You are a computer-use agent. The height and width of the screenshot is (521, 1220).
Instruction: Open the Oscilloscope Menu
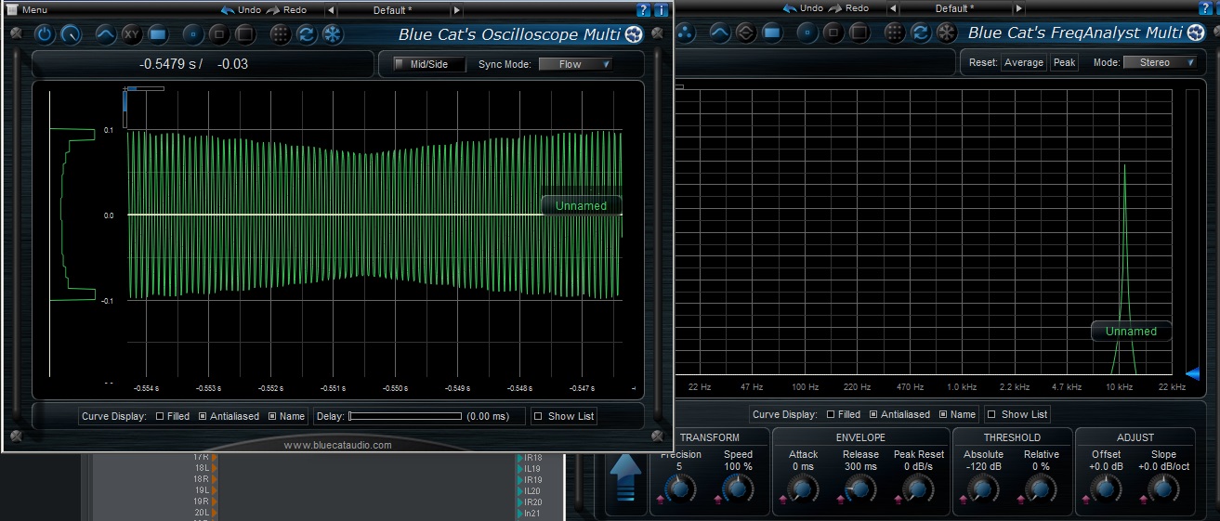coord(26,10)
